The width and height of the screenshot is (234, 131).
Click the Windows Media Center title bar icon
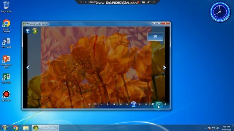24,24
